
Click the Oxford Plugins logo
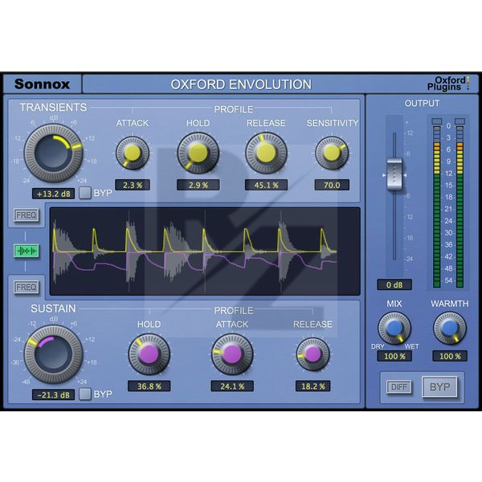tap(448, 84)
